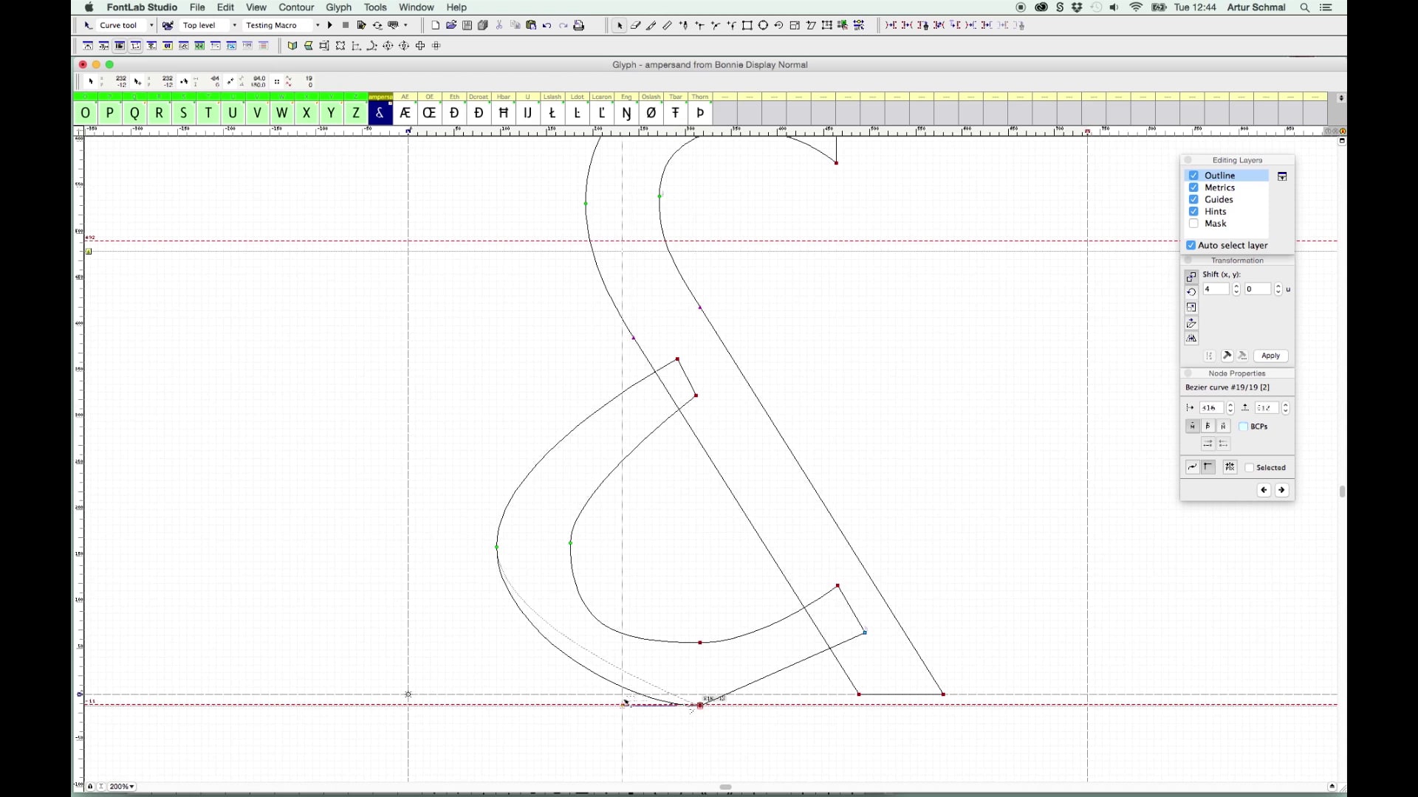The image size is (1418, 797).
Task: Toggle the Hints layer checkbox
Action: tap(1193, 212)
